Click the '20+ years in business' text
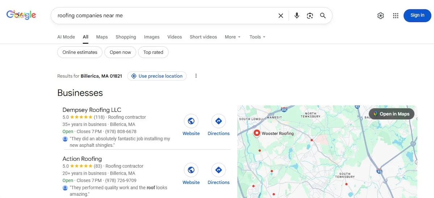This screenshot has height=198, width=434. point(85,173)
